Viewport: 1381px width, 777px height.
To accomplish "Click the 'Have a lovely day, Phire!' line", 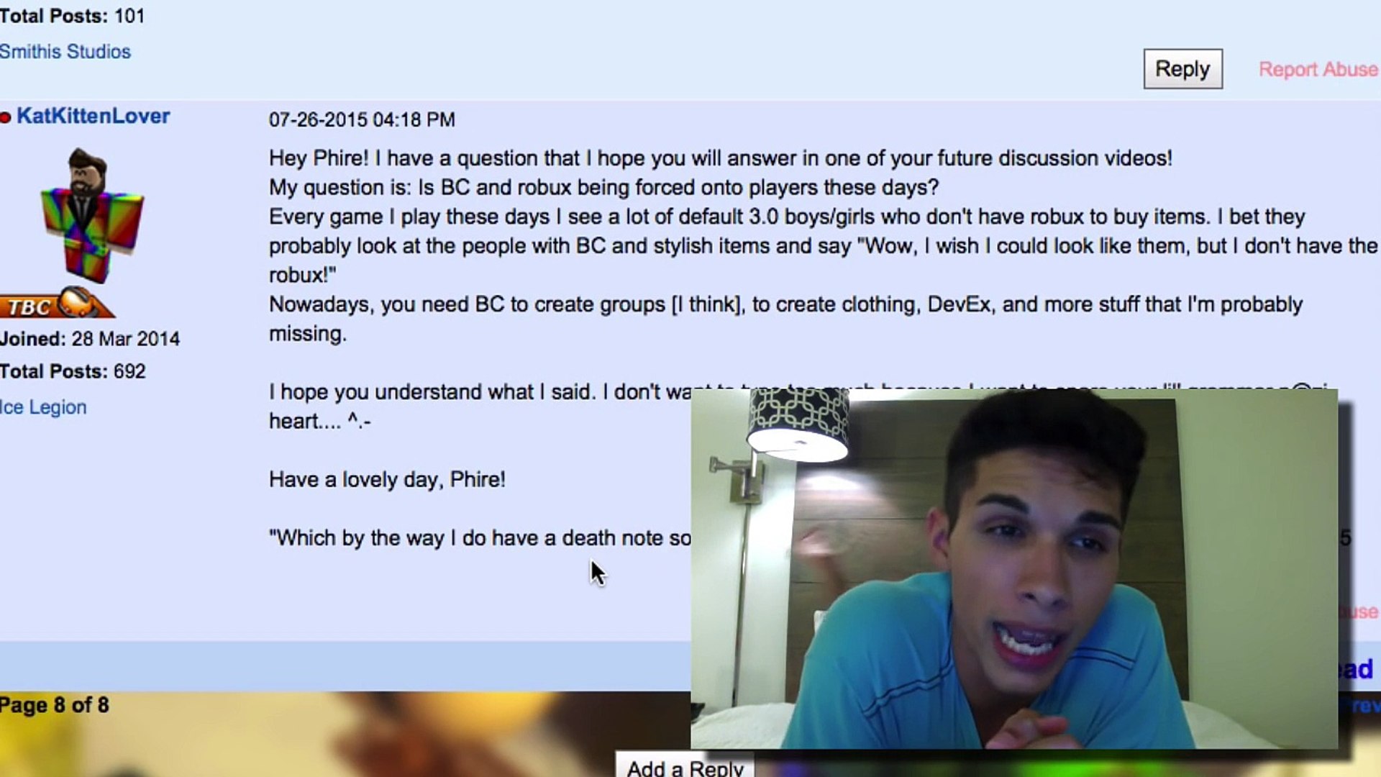I will (387, 480).
